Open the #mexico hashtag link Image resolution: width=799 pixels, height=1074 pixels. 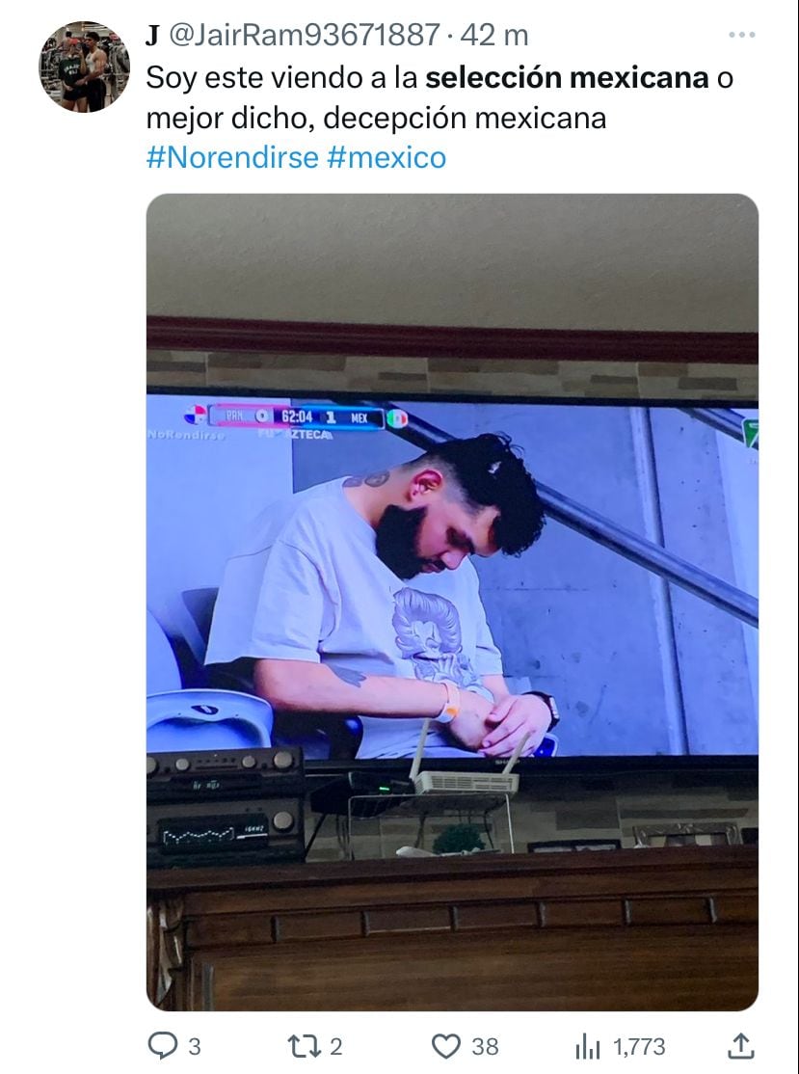(386, 157)
